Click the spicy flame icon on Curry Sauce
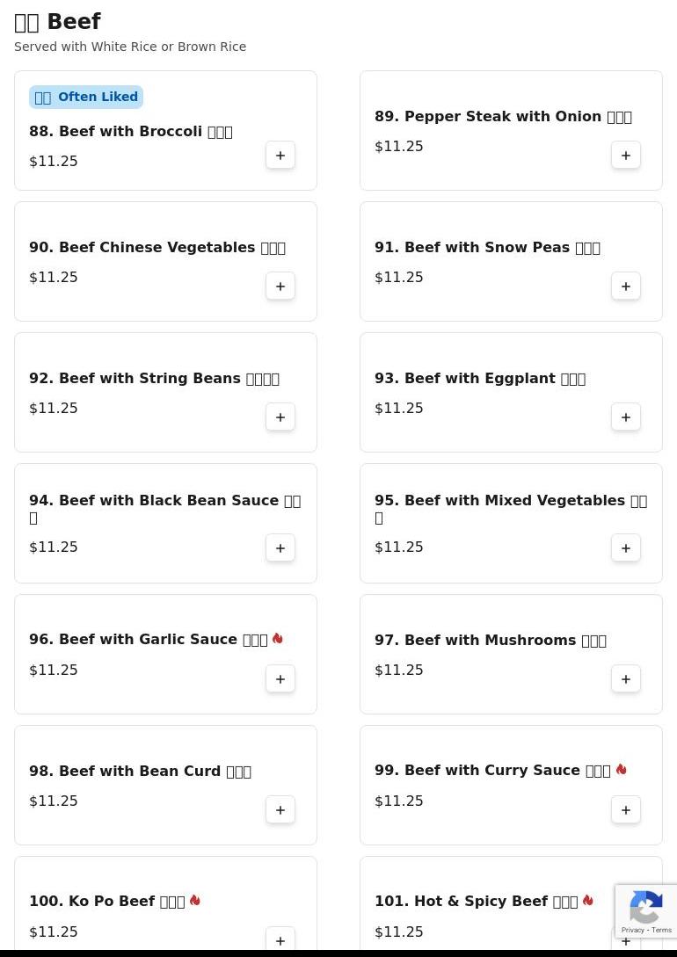The width and height of the screenshot is (677, 957). click(x=622, y=769)
